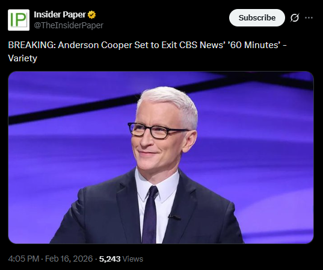Click the Feb 16, 2026 date

pyautogui.click(x=69, y=259)
